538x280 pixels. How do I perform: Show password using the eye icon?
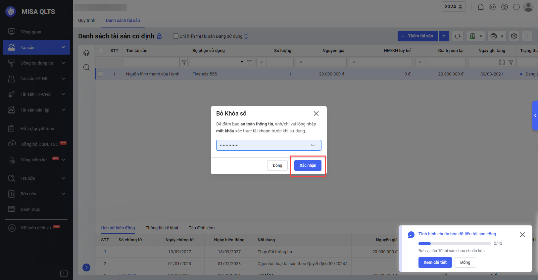(313, 145)
